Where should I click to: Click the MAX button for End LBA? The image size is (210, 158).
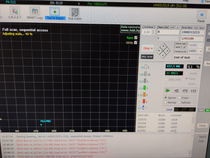[x=202, y=28]
